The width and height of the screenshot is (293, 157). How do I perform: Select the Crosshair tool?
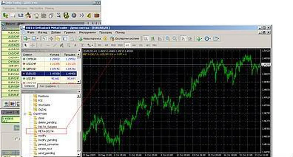(32, 45)
